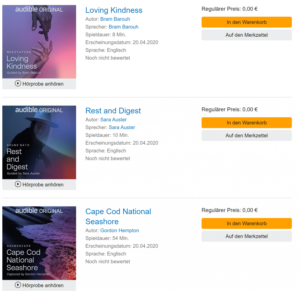View author Gordon Hempton's page
This screenshot has height=291, width=301.
click(120, 230)
